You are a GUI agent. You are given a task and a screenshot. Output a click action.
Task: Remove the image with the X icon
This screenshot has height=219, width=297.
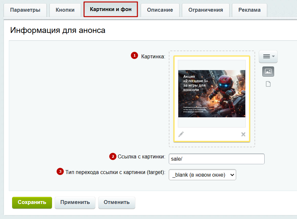243,134
